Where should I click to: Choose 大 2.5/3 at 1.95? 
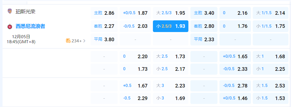171,13
